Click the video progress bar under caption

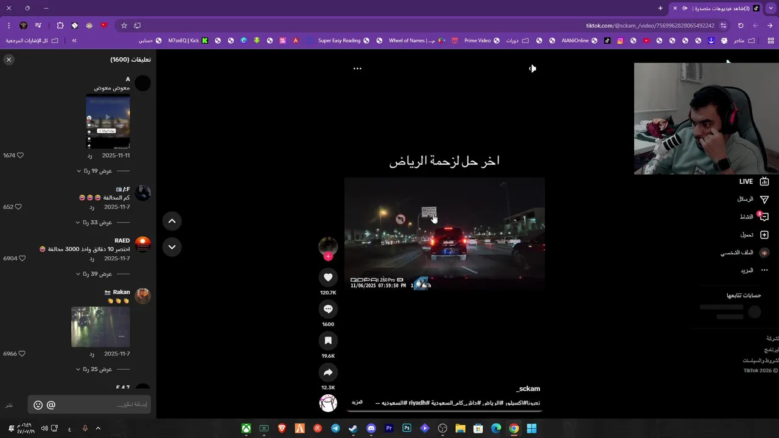click(x=444, y=411)
